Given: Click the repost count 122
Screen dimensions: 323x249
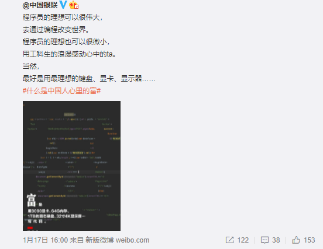Looking at the screenshot, I should tap(243, 240).
